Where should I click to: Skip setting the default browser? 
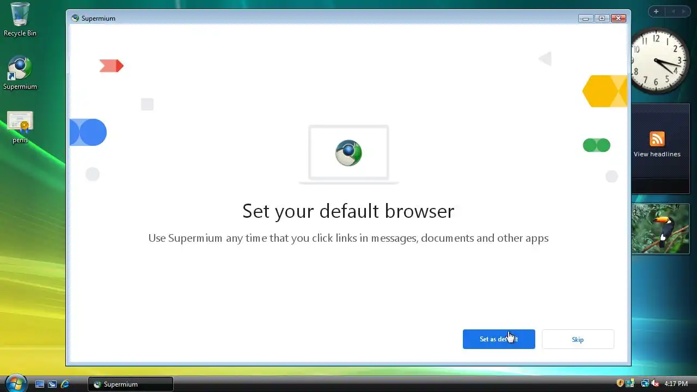[x=578, y=339]
